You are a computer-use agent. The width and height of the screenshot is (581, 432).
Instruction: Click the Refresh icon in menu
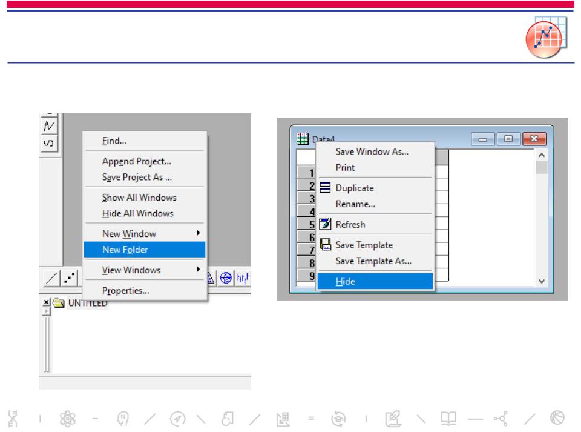(325, 224)
